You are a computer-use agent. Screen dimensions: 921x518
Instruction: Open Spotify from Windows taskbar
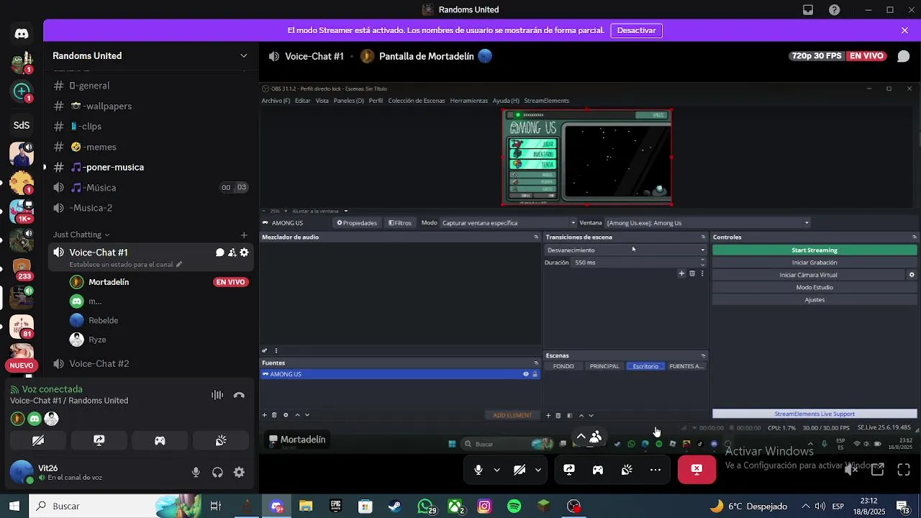(x=514, y=506)
